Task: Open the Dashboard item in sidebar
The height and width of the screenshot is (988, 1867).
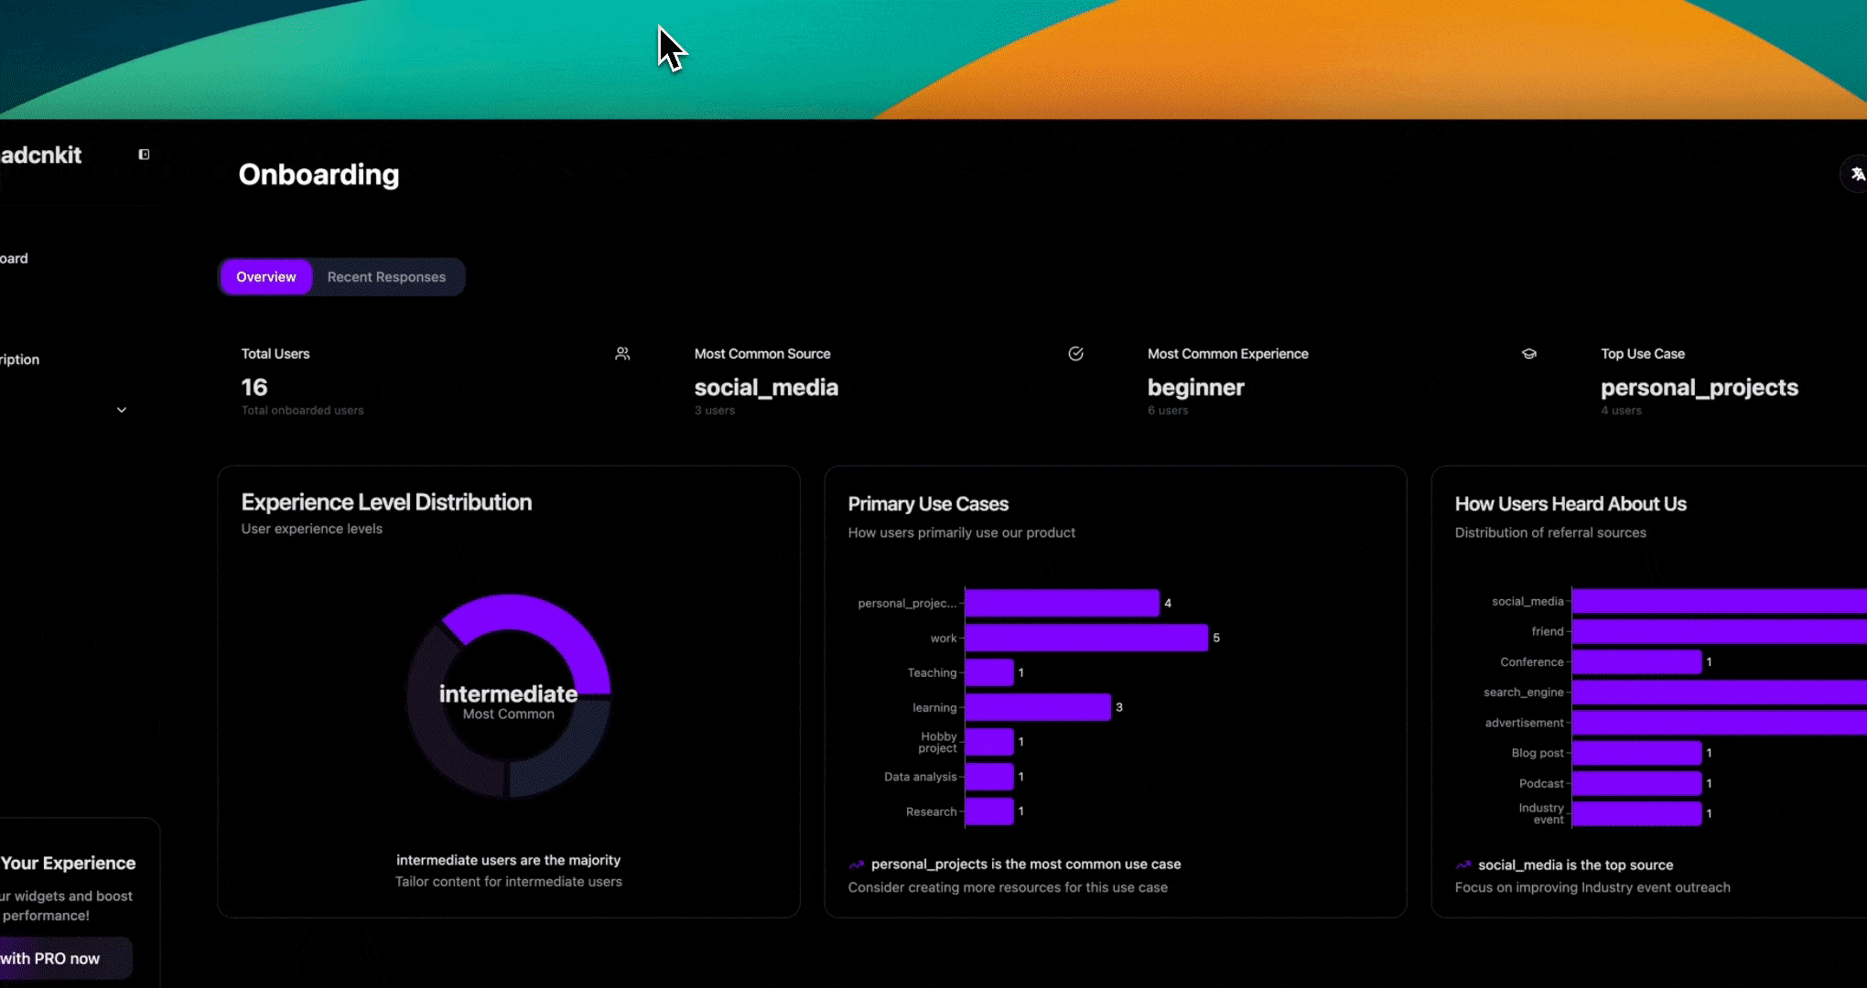Action: [14, 258]
